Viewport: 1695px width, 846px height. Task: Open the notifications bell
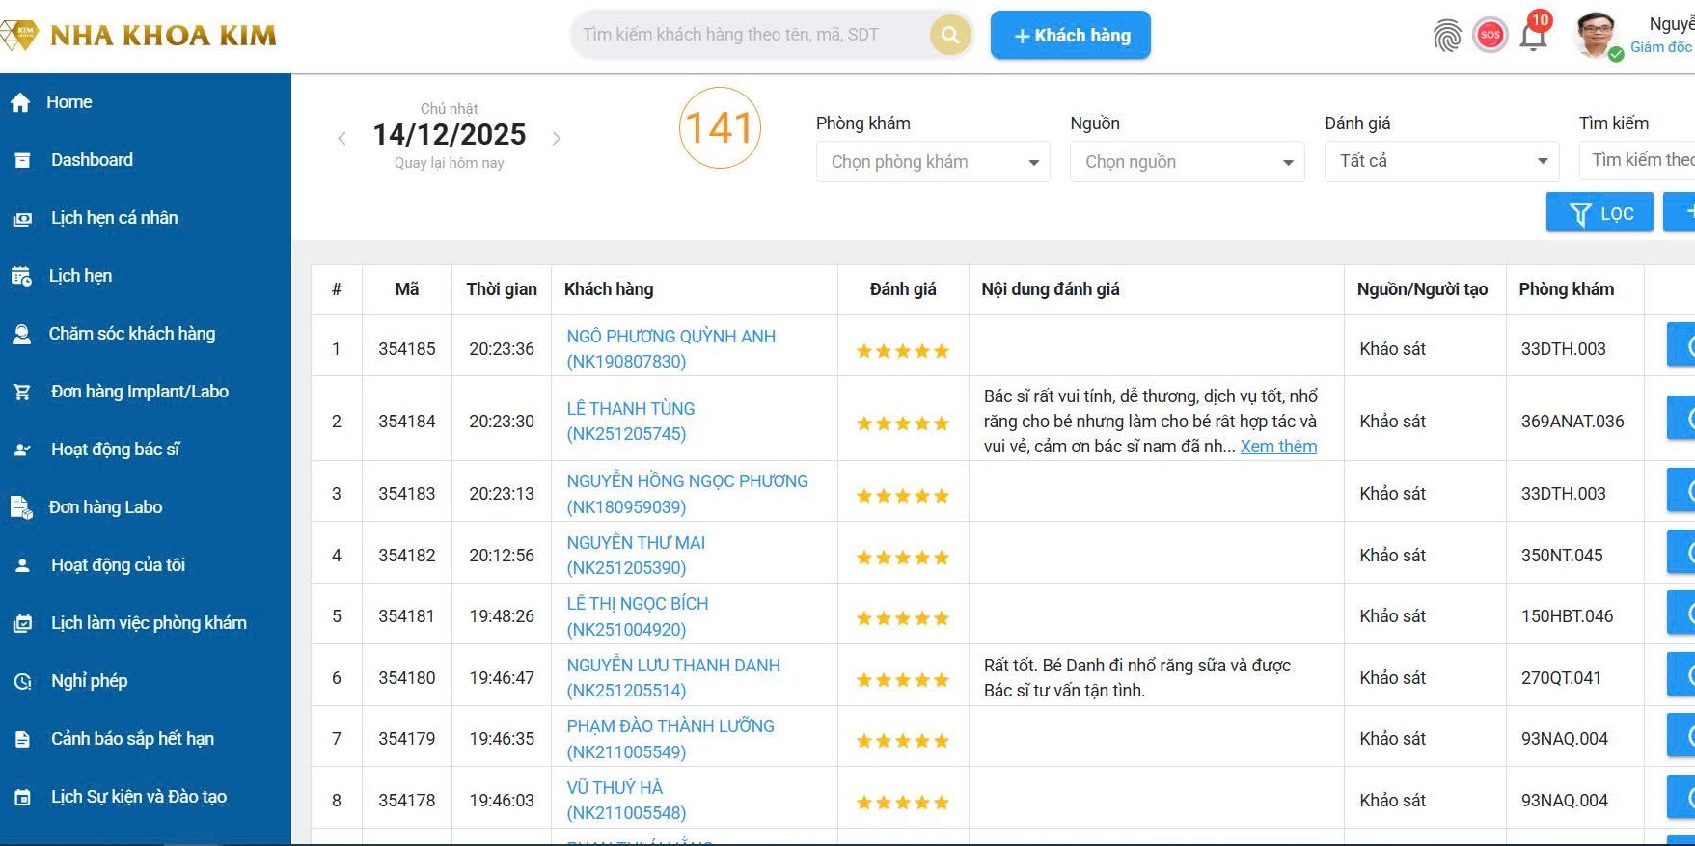click(x=1533, y=36)
